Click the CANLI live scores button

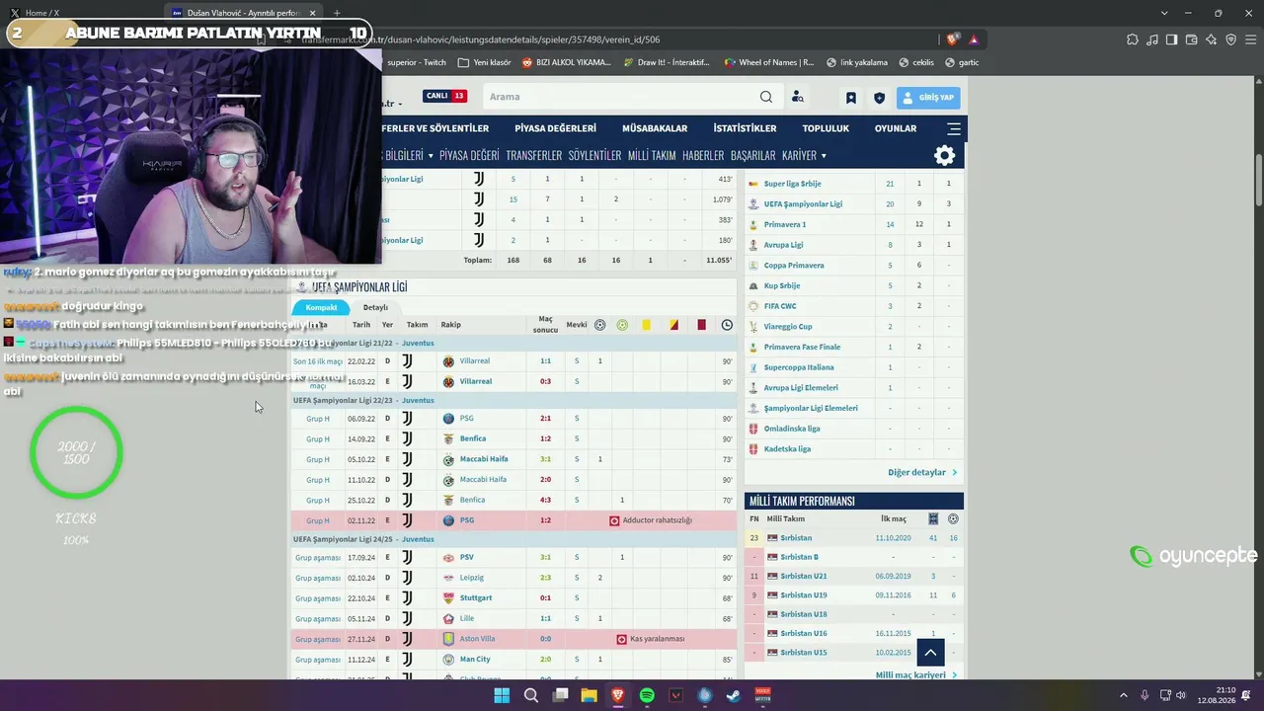click(444, 96)
